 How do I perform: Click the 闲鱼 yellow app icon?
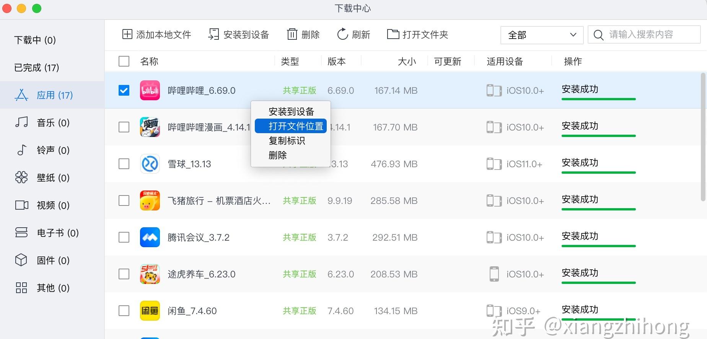[150, 311]
